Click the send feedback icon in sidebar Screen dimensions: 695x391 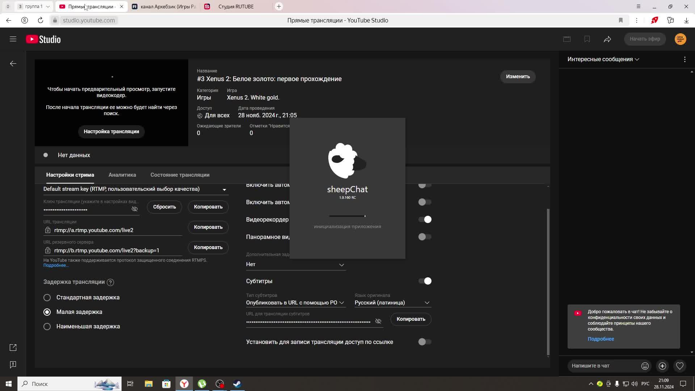13,365
